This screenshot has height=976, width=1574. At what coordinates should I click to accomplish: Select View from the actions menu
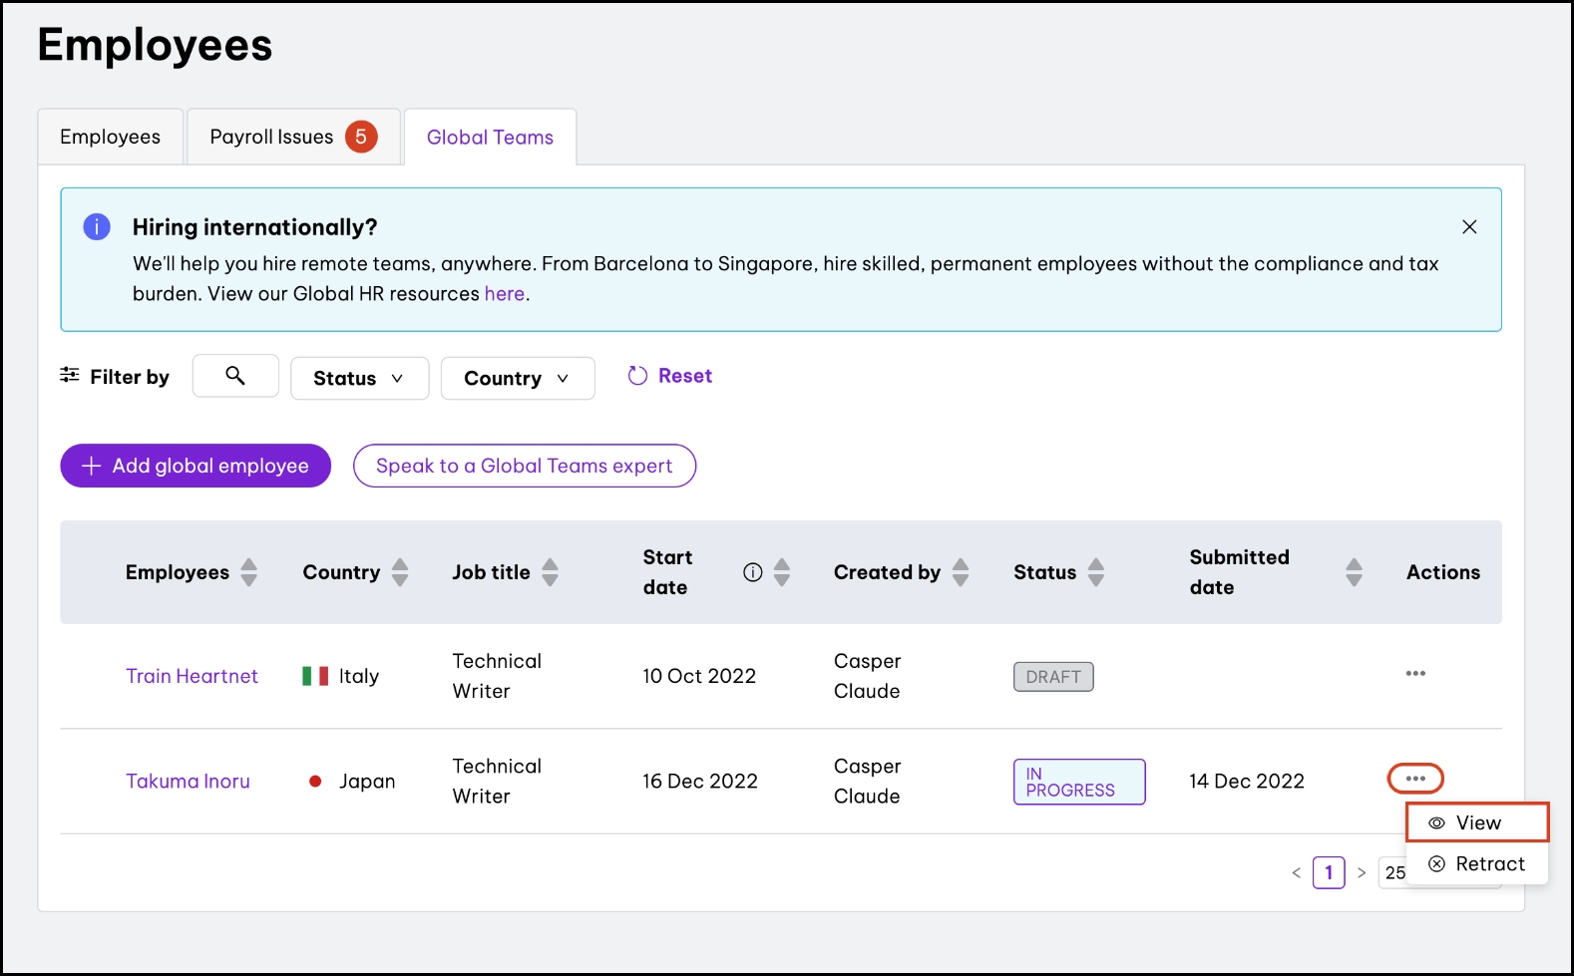pyautogui.click(x=1477, y=823)
